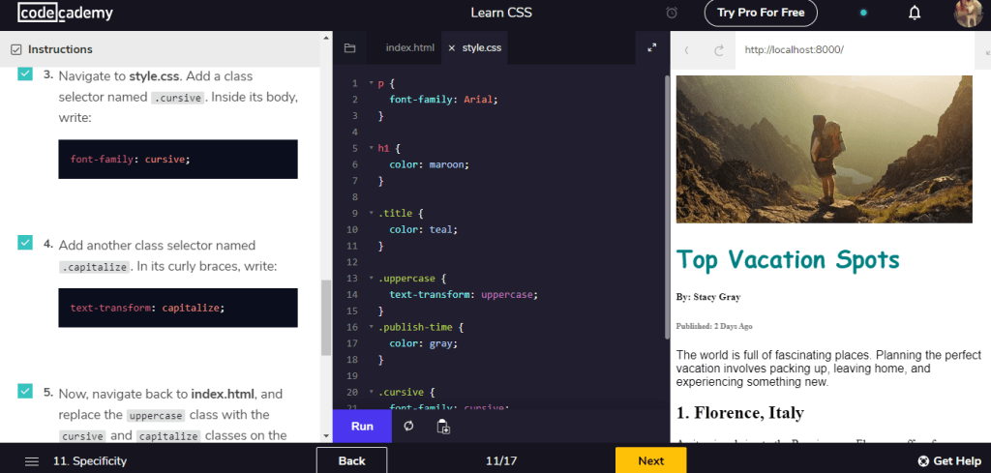Reload the browser preview page
The height and width of the screenshot is (473, 991).
click(x=719, y=50)
